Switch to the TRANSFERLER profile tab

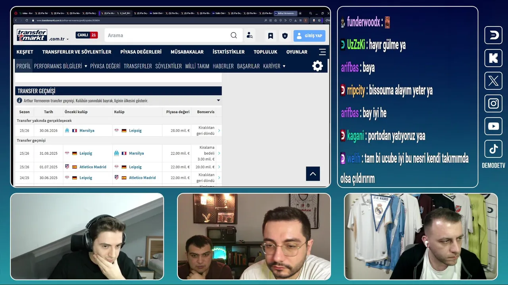coord(138,66)
